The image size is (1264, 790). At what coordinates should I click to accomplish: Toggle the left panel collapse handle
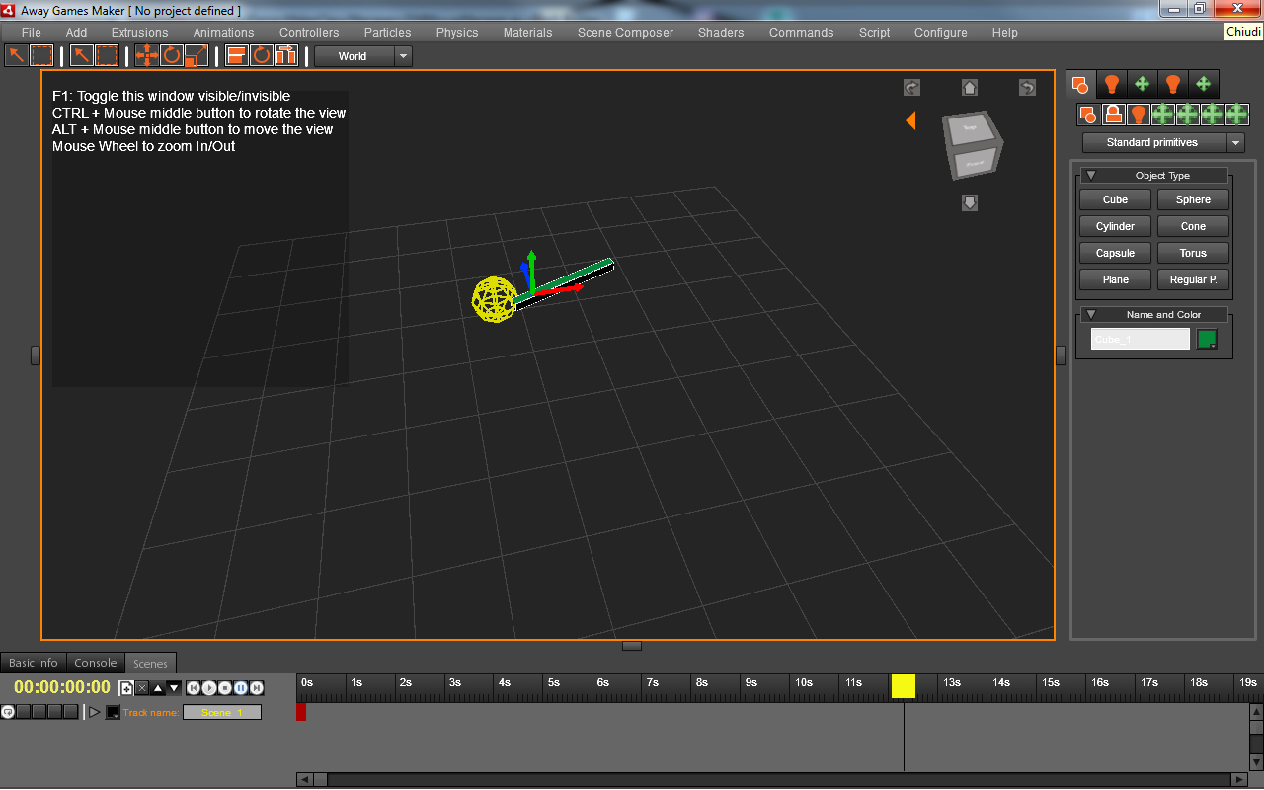pos(36,355)
